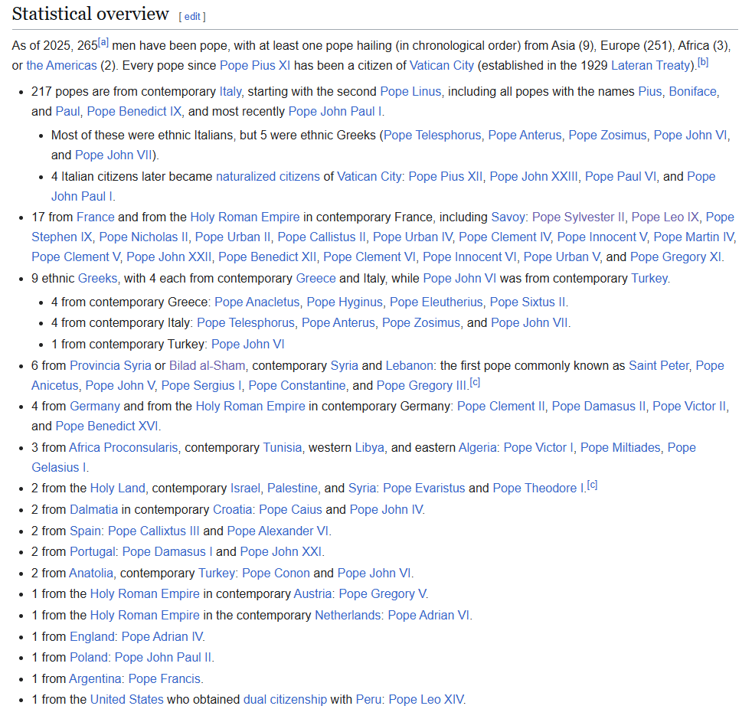Open the Pope Sixtus II link
752x719 pixels.
point(528,302)
